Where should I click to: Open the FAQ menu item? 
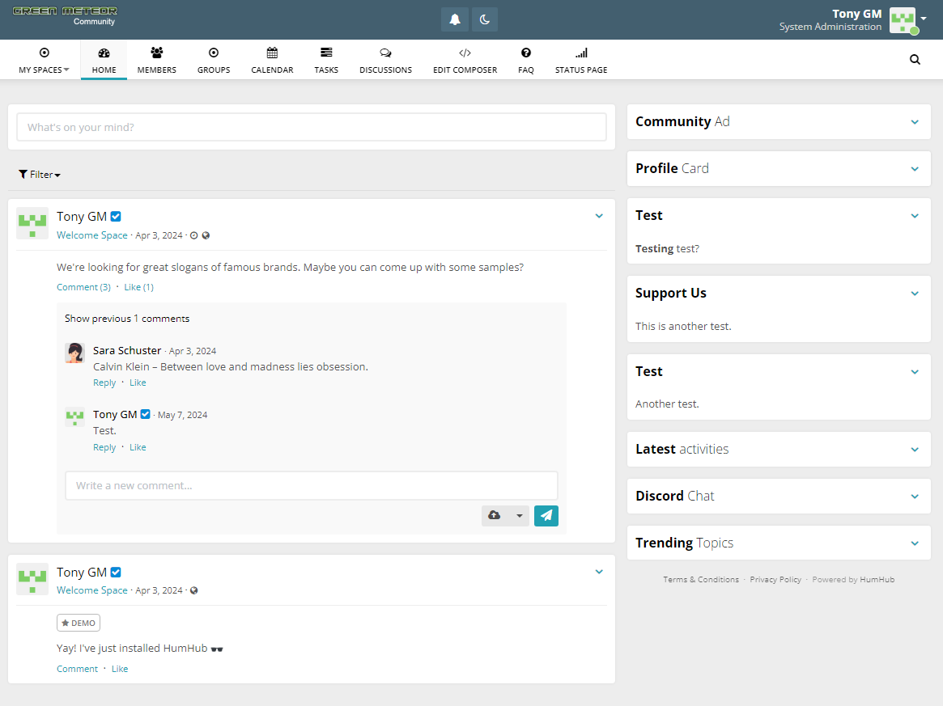[526, 60]
